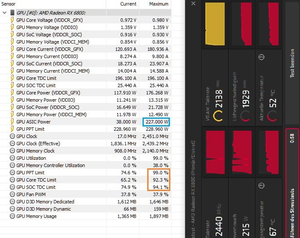
Task: Click the clock icon beside GPU Clock
Action: coord(12,136)
